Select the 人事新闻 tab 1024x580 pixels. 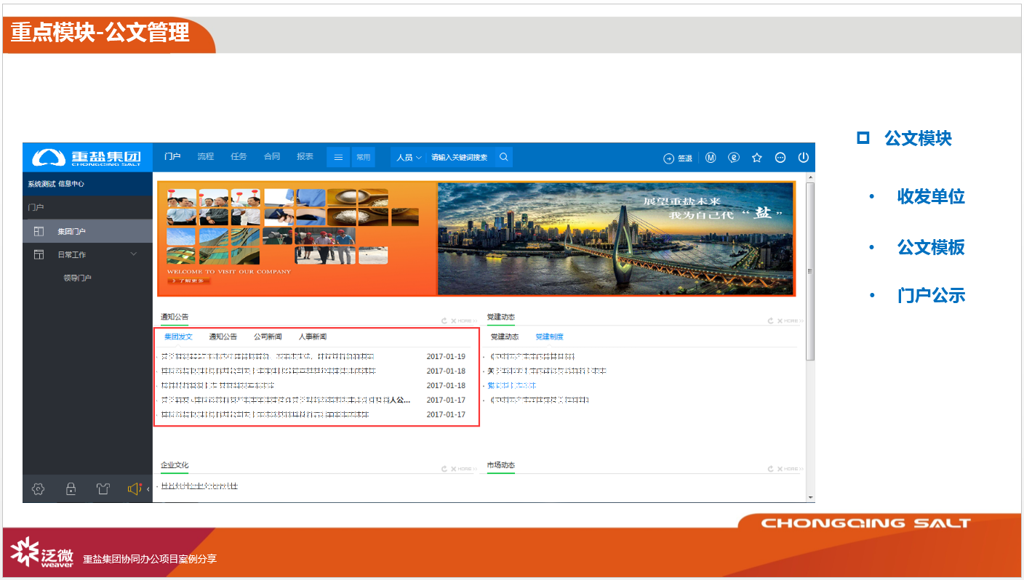pos(313,337)
